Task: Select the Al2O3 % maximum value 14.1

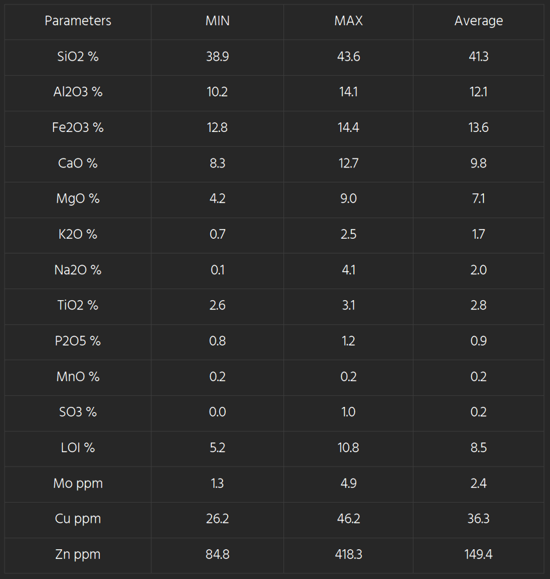Action: (348, 92)
